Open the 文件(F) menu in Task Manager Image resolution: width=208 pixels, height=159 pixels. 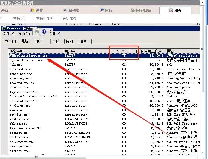(9, 34)
